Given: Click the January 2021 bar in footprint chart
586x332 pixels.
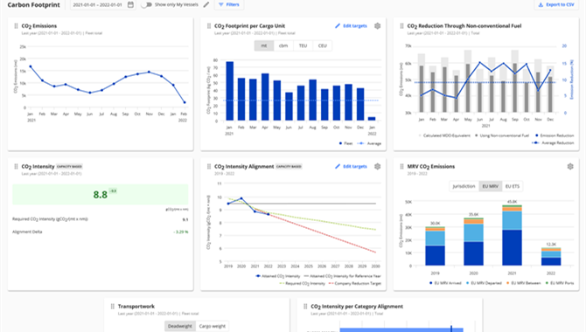Looking at the screenshot, I should [229, 91].
